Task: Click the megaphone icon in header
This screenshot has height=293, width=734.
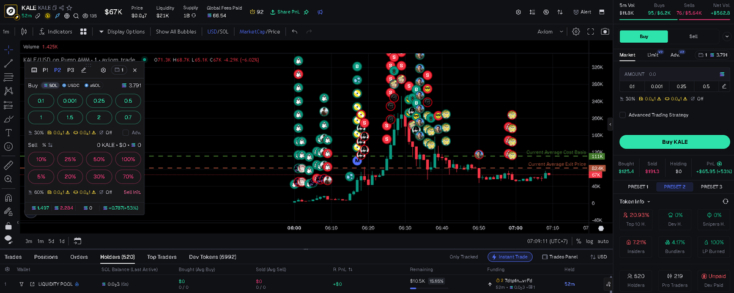Action: click(321, 12)
